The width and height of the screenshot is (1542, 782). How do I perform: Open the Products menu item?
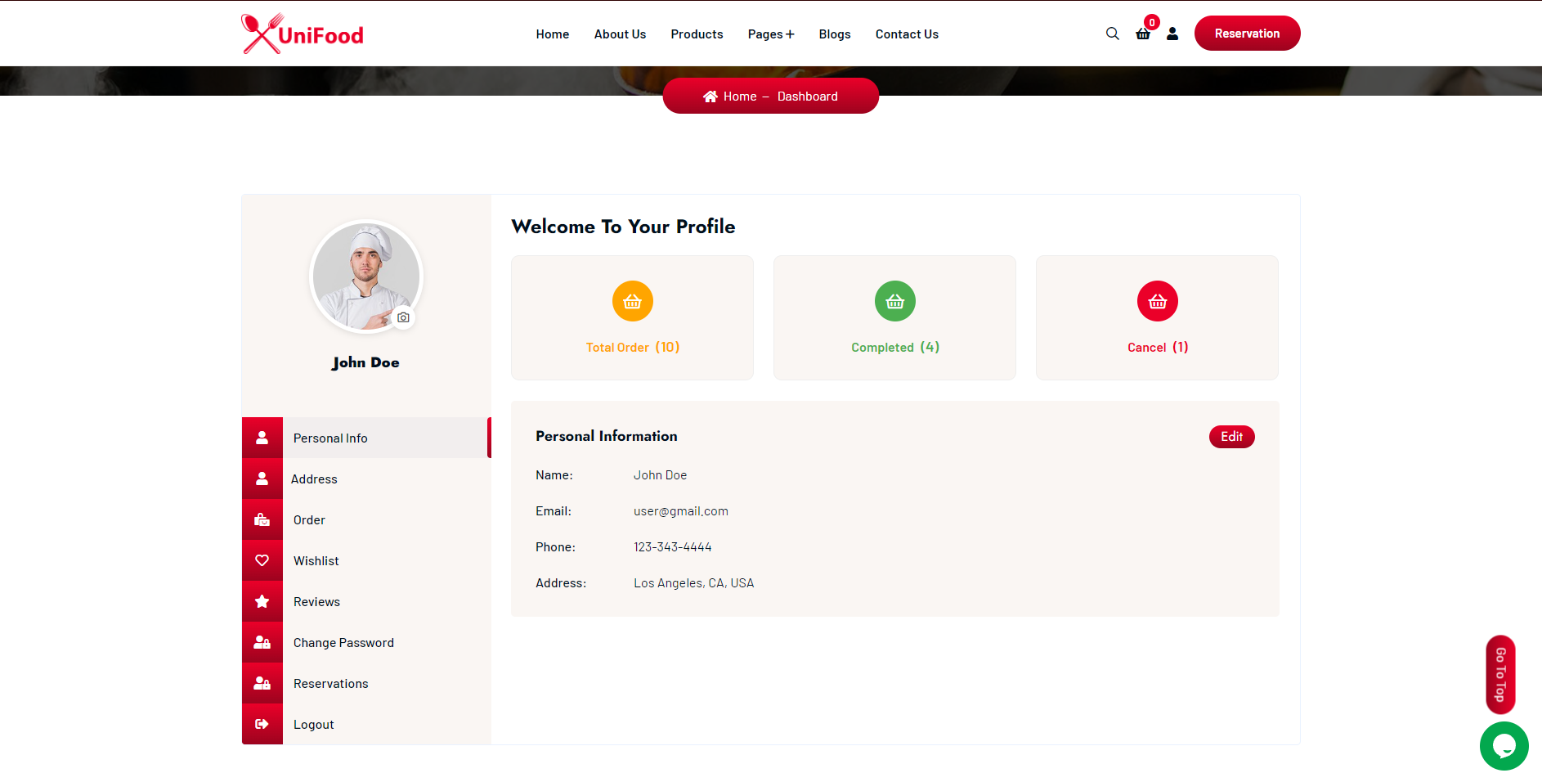[697, 34]
